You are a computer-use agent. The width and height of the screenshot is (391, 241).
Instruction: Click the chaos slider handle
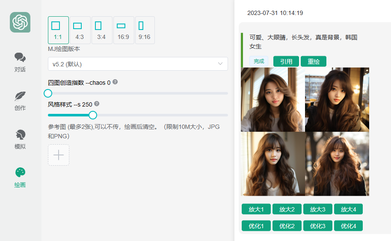(48, 93)
